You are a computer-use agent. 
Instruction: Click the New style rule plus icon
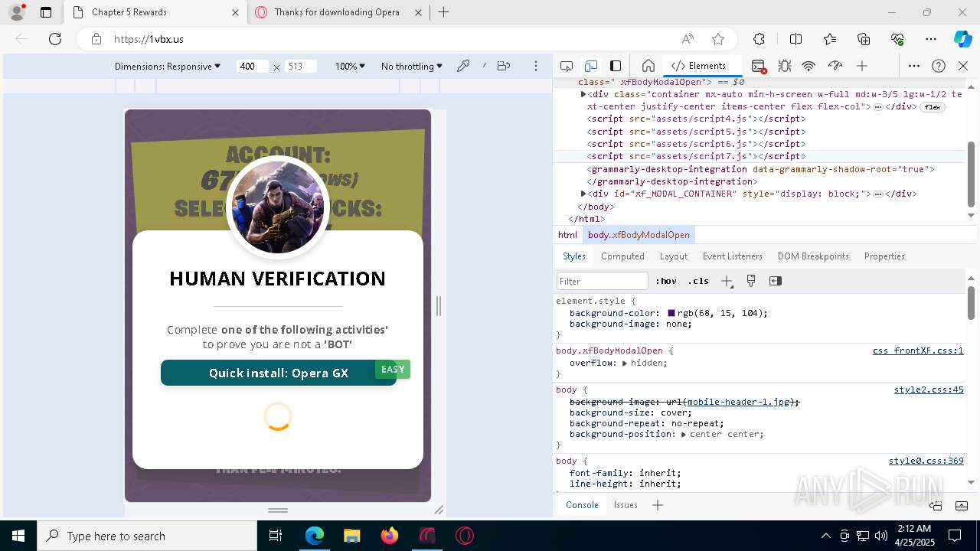click(727, 281)
